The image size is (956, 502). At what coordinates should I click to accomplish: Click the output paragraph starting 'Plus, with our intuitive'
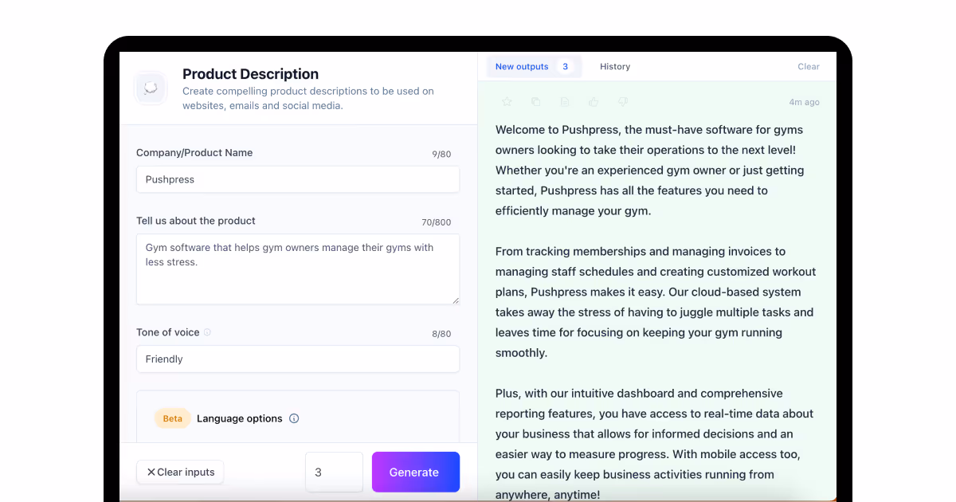(654, 444)
